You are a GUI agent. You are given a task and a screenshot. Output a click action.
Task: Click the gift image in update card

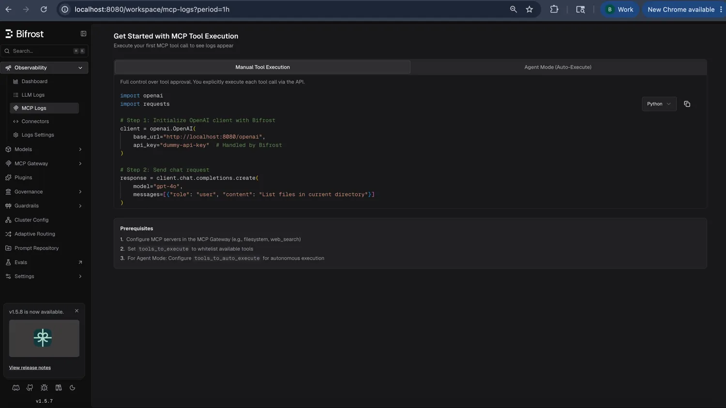coord(44,338)
